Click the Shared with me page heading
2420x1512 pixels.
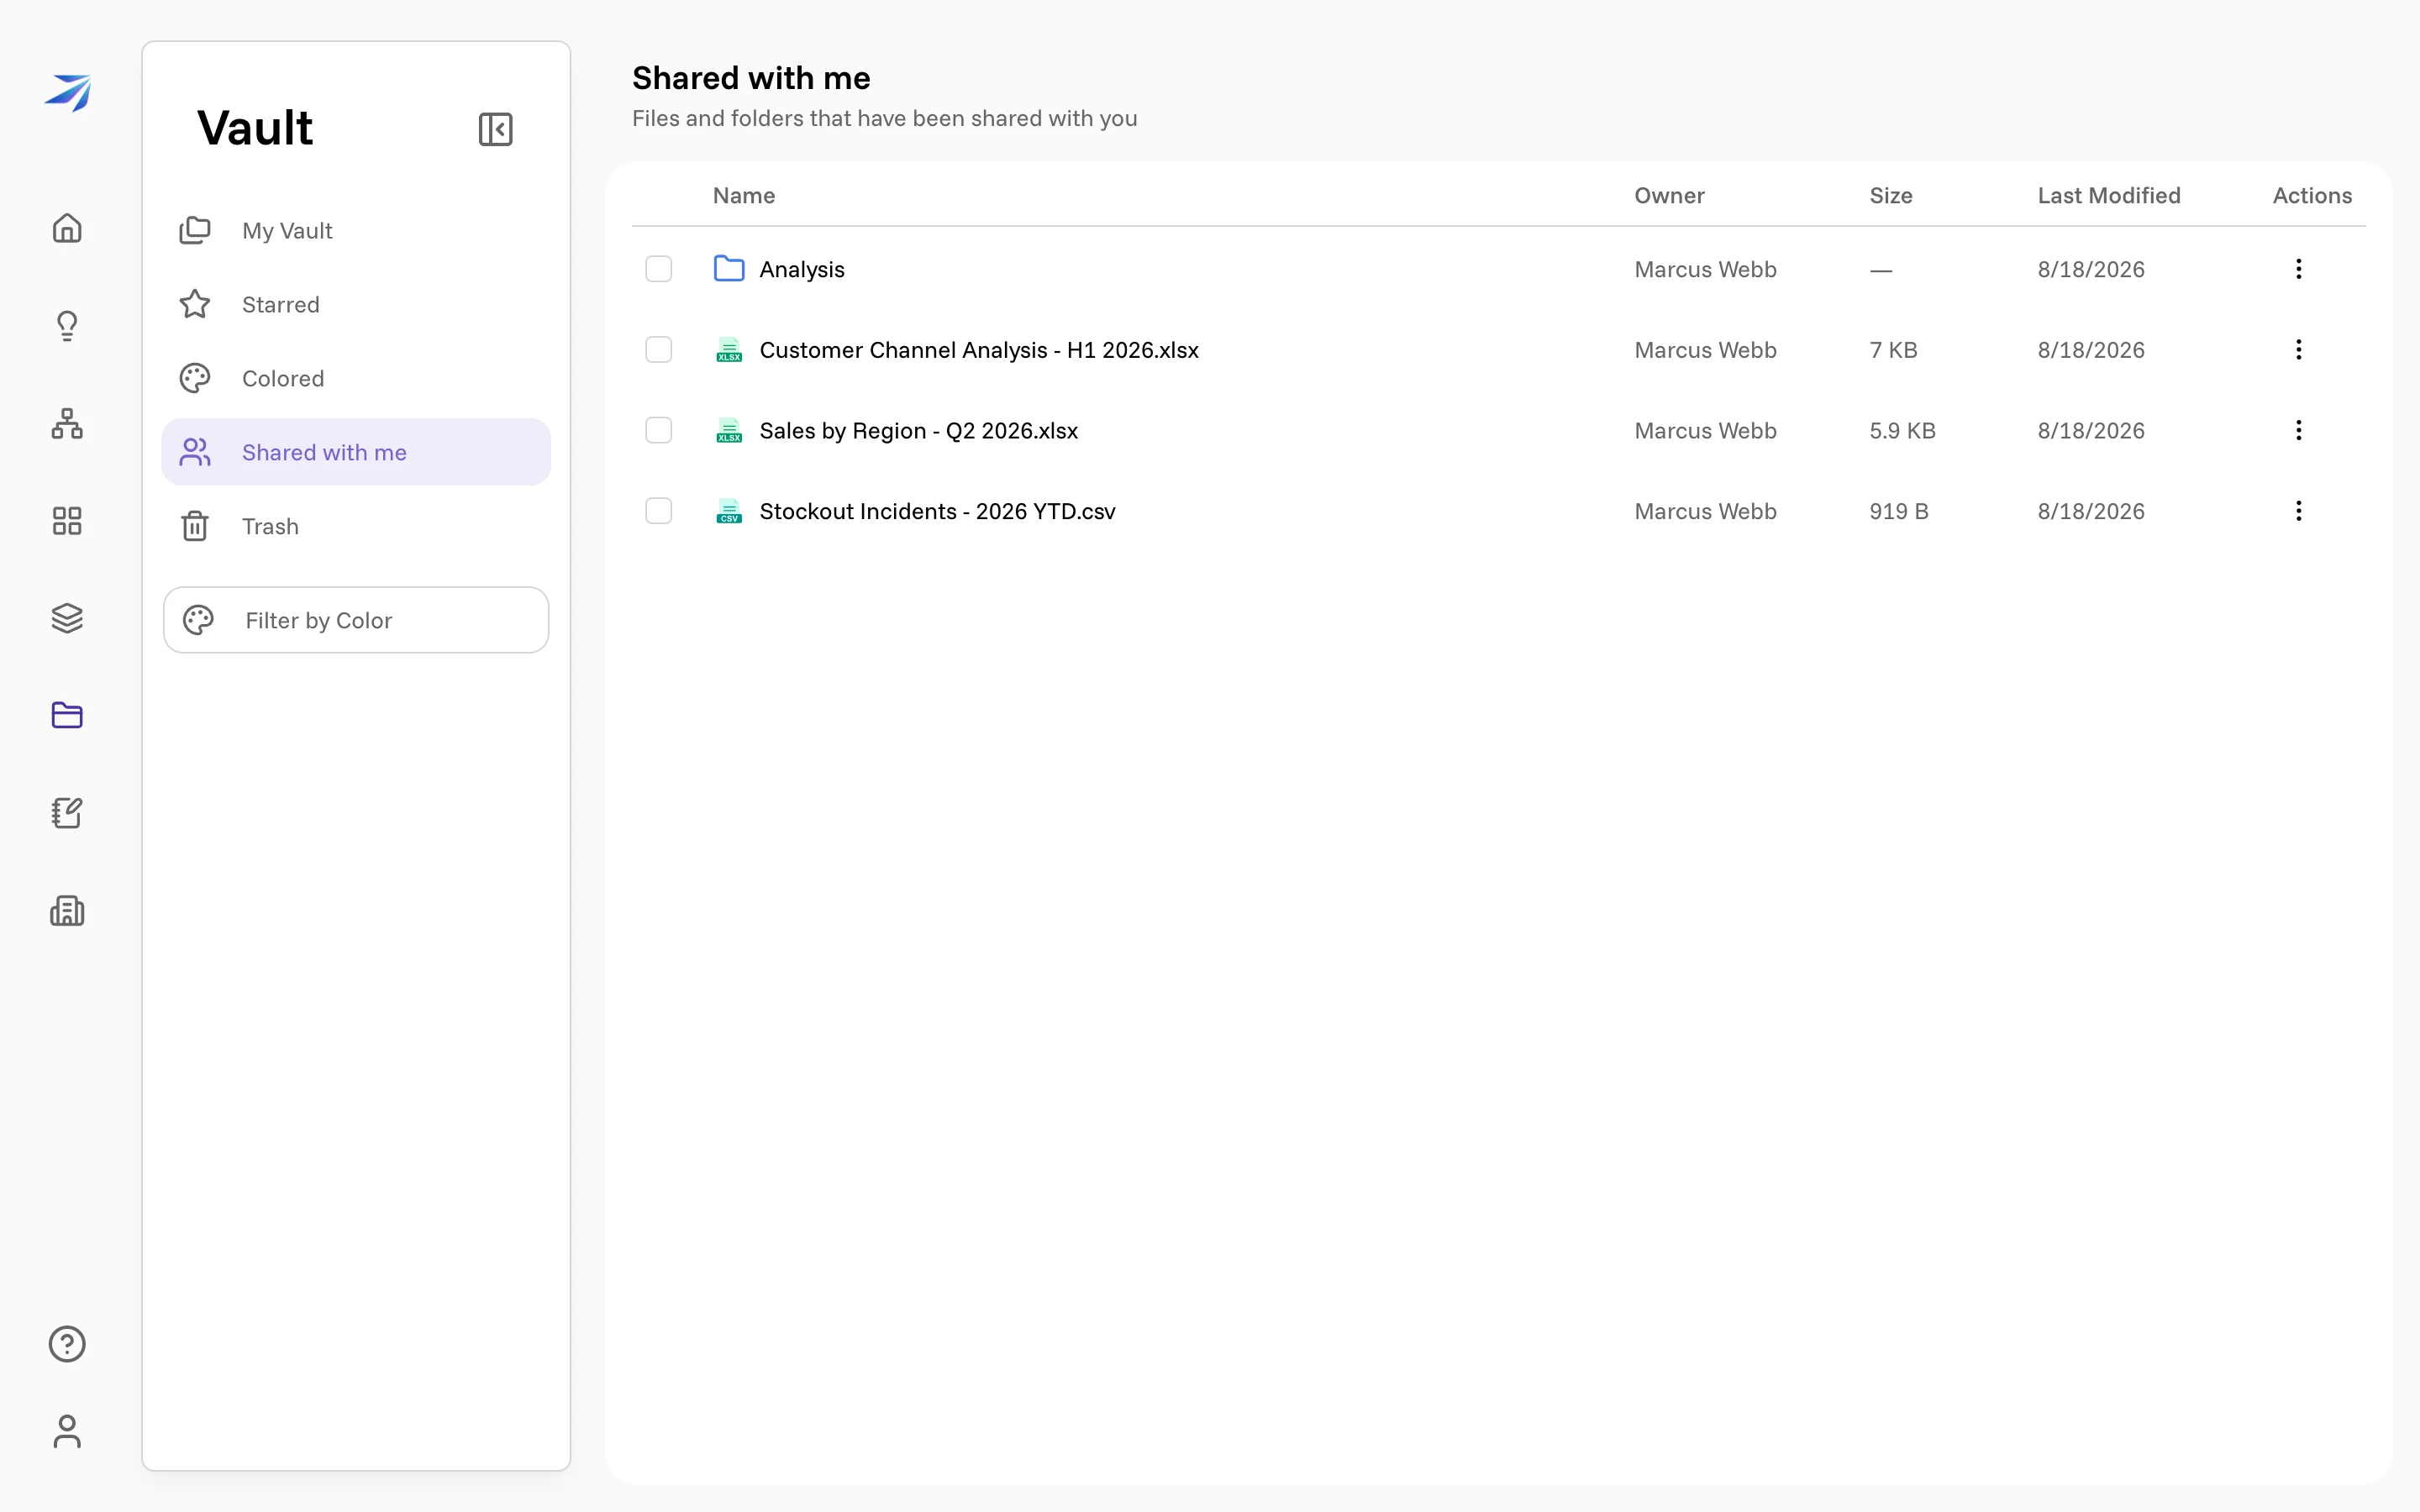[x=751, y=78]
